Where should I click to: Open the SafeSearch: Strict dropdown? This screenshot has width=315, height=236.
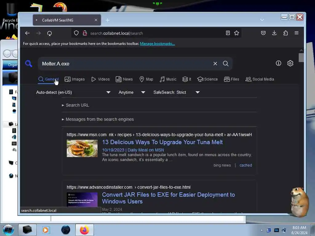coord(176,92)
